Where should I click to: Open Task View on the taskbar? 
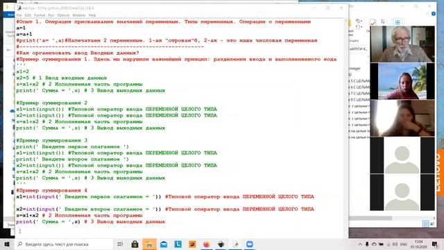pyautogui.click(x=120, y=244)
